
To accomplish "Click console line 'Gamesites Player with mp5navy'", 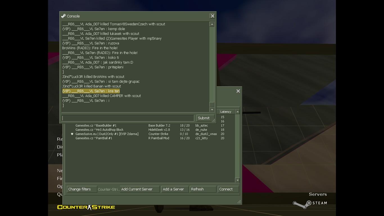I will (112, 38).
